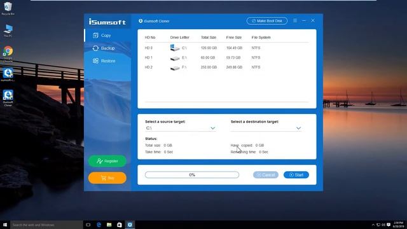This screenshot has width=407, height=229.
Task: Click the Search the web and Windows box
Action: coord(46,225)
